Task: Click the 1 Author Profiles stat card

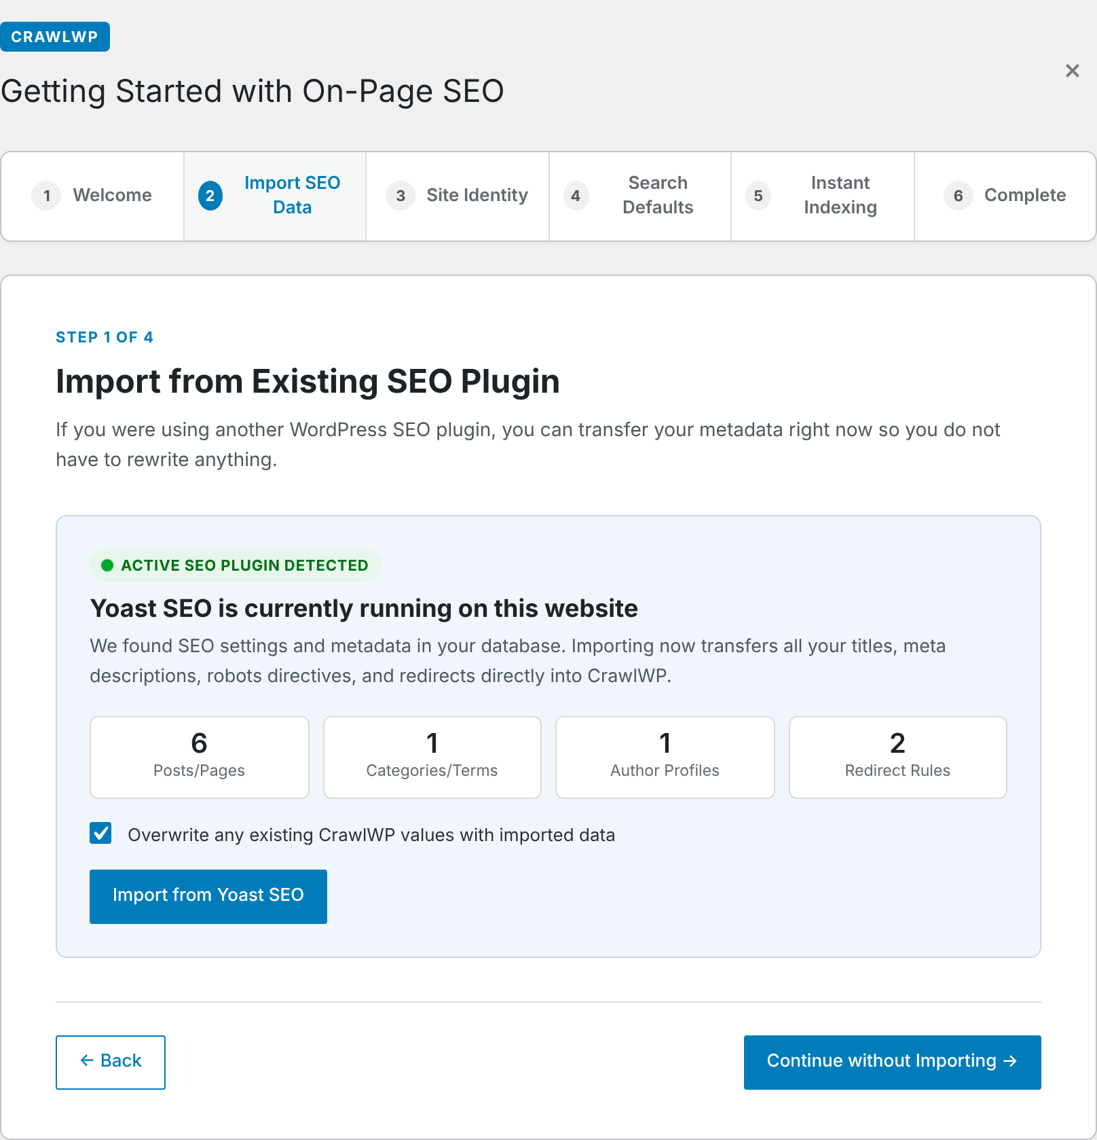Action: click(665, 757)
